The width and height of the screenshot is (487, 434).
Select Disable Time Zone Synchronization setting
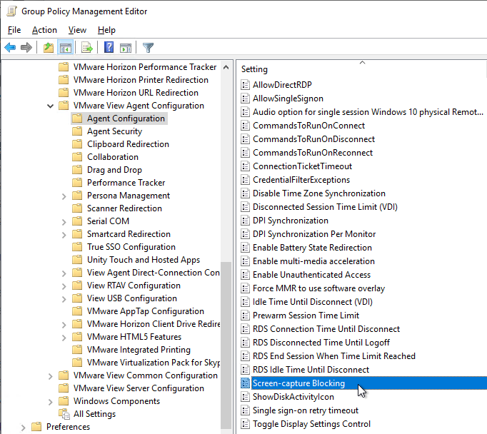(x=319, y=193)
